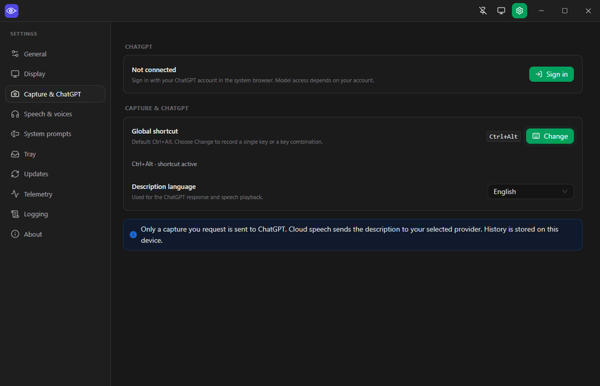
Task: Click the Tray inbox icon
Action: point(15,154)
